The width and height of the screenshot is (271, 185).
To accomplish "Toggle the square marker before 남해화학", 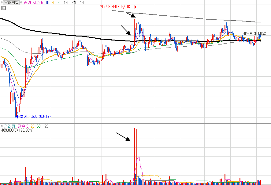I will click(2, 2).
